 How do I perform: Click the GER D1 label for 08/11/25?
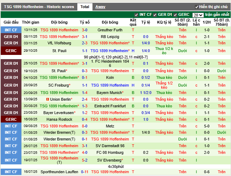[x=11, y=37]
